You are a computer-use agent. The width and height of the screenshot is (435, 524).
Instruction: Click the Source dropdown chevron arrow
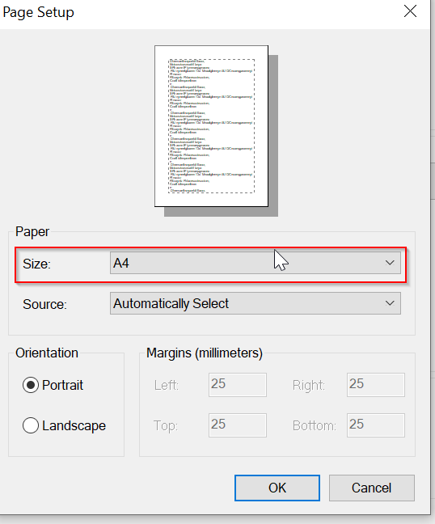click(390, 303)
